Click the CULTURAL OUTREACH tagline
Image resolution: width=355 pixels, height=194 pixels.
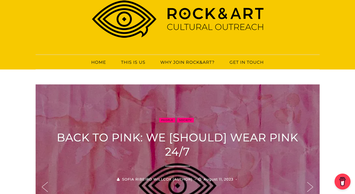(215, 27)
